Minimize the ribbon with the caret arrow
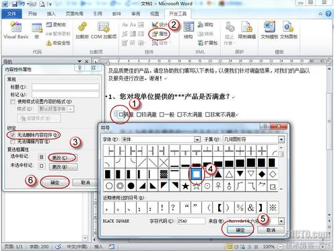 click(x=321, y=14)
